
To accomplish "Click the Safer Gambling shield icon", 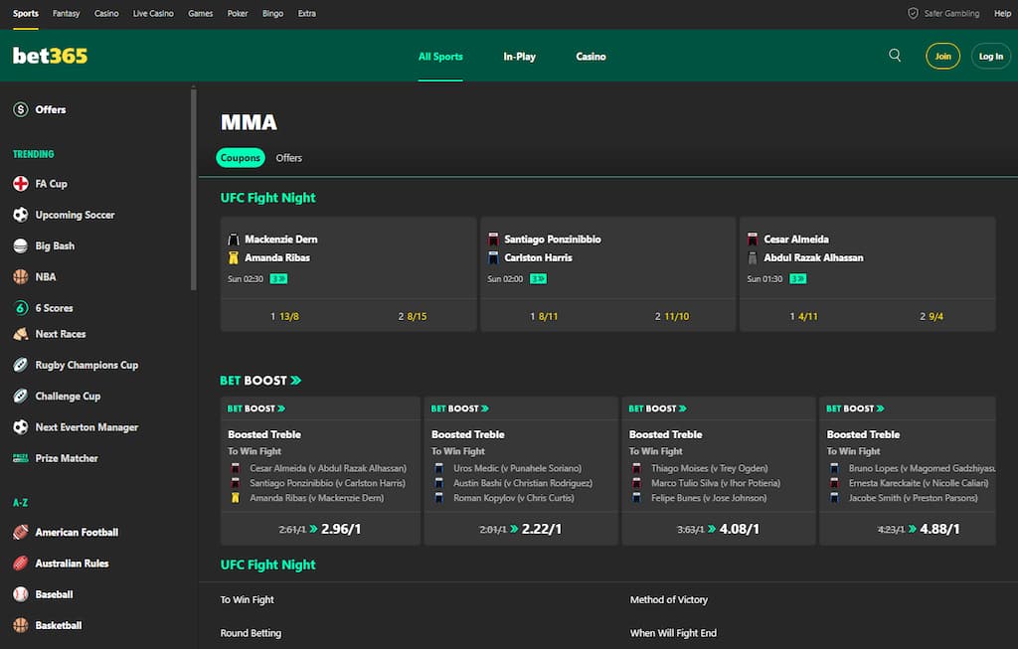I will [913, 13].
